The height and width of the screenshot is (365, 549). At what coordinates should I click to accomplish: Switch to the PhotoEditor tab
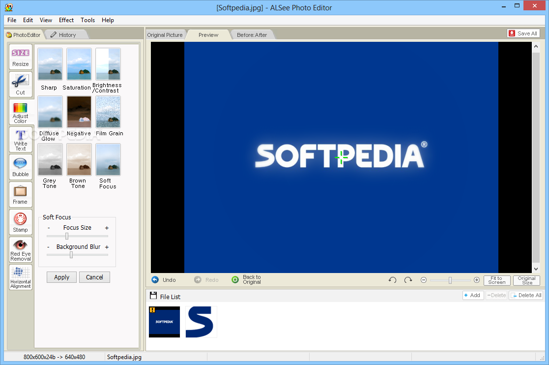[x=24, y=35]
